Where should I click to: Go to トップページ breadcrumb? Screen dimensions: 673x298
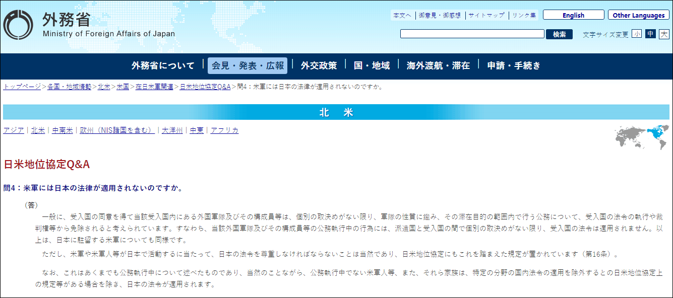pos(22,87)
